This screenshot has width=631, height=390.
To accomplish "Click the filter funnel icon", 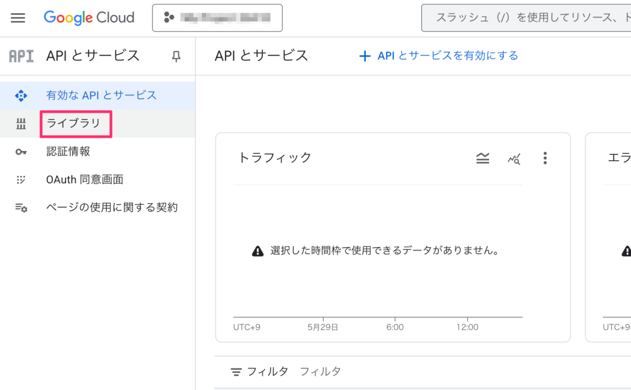I will click(236, 371).
